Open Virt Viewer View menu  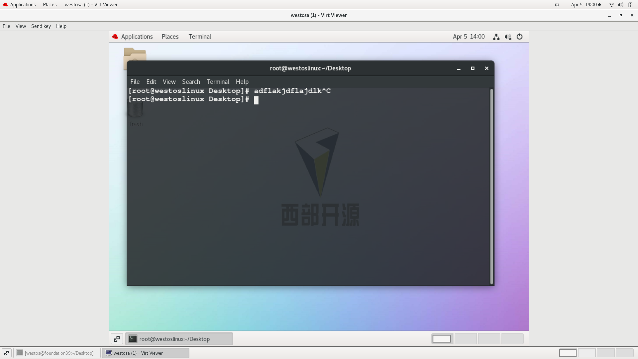point(21,26)
